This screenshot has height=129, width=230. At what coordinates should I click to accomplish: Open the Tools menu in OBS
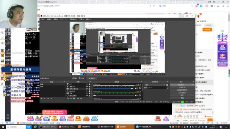pos(82,19)
